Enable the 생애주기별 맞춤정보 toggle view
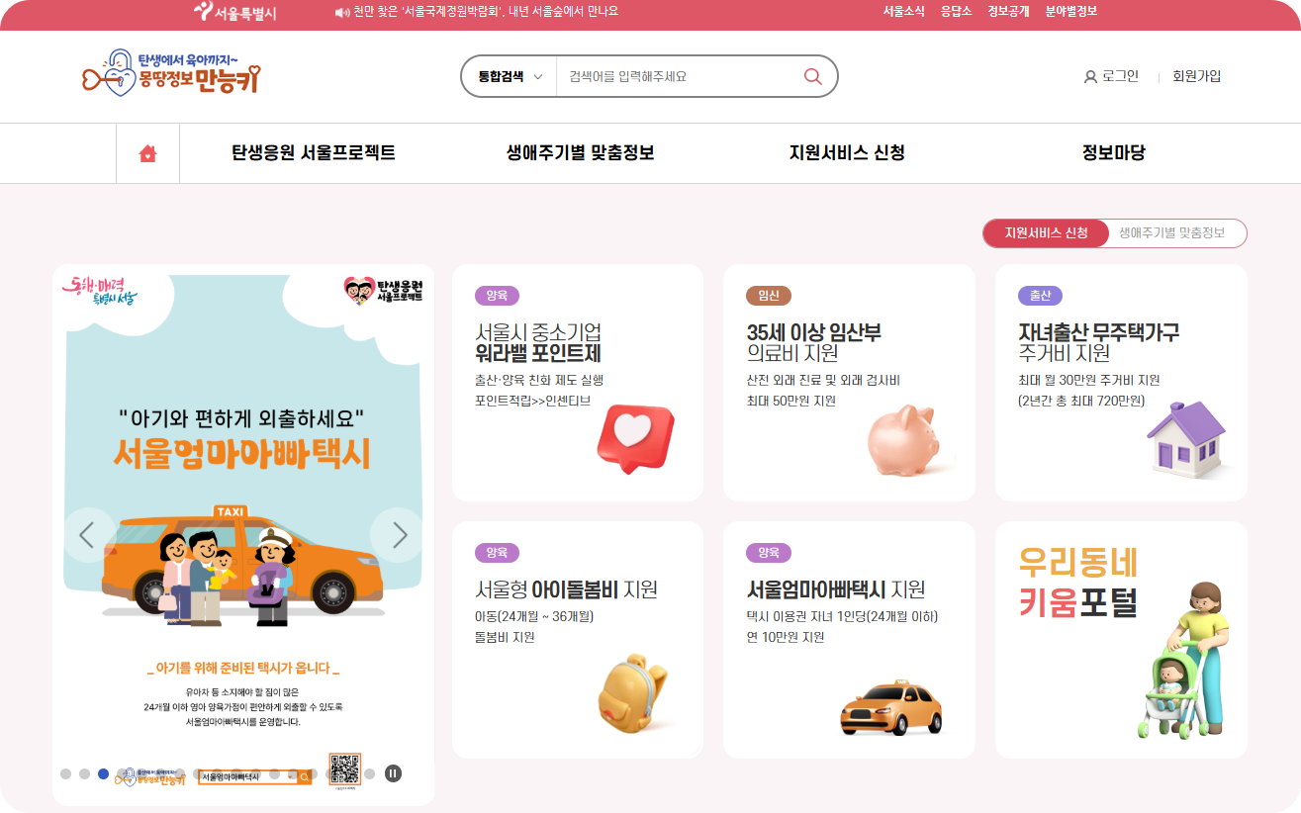1301x813 pixels. (x=1171, y=233)
